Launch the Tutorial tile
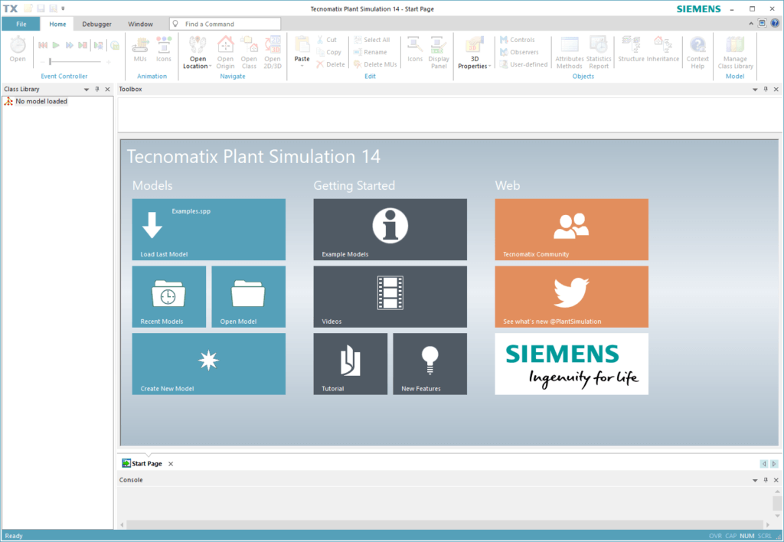 tap(350, 364)
